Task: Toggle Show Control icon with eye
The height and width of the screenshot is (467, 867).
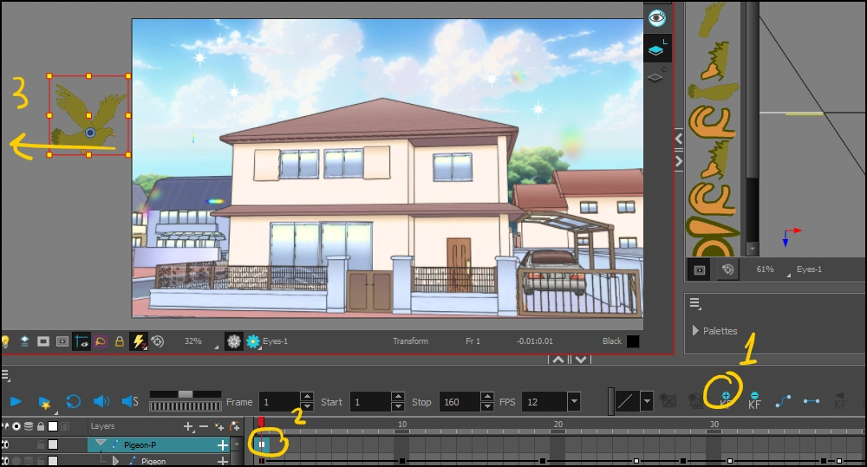Action: coord(81,341)
